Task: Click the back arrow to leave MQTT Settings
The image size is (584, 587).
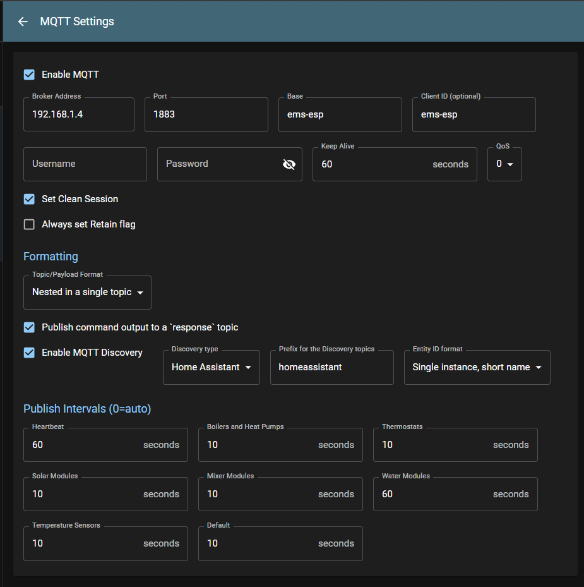Action: point(23,21)
